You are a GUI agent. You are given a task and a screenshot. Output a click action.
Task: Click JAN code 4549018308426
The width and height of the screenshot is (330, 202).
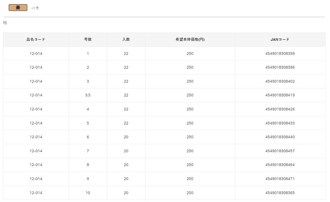280,109
